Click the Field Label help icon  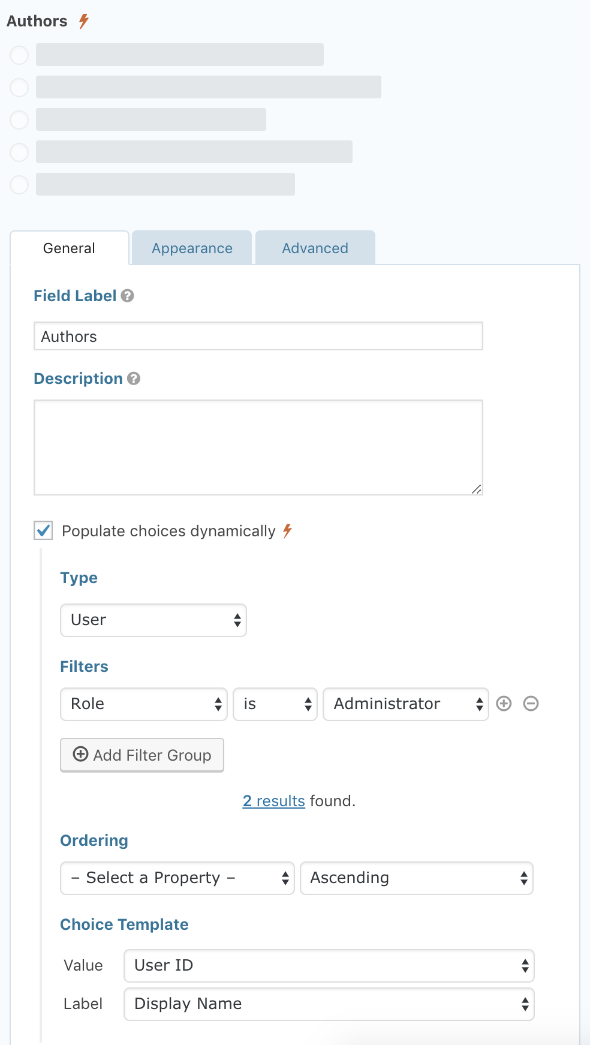pyautogui.click(x=127, y=296)
